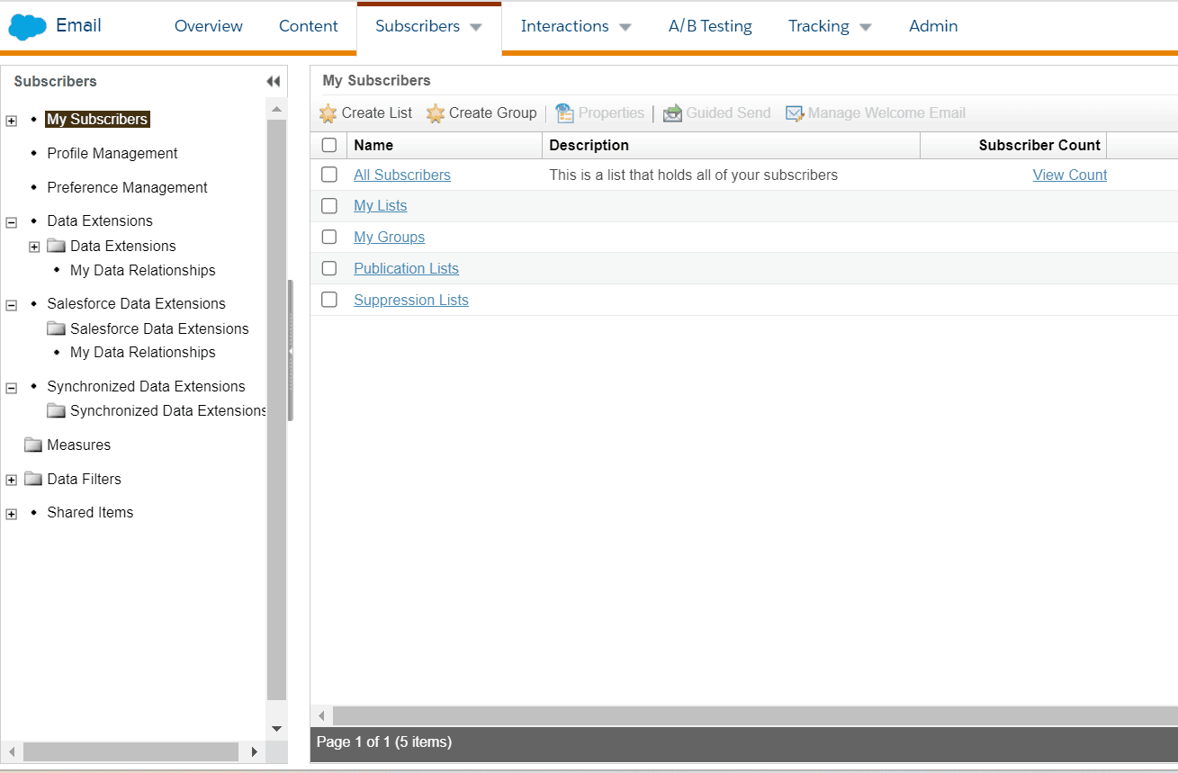This screenshot has width=1178, height=773.
Task: Open the All Subscribers list
Action: point(401,175)
